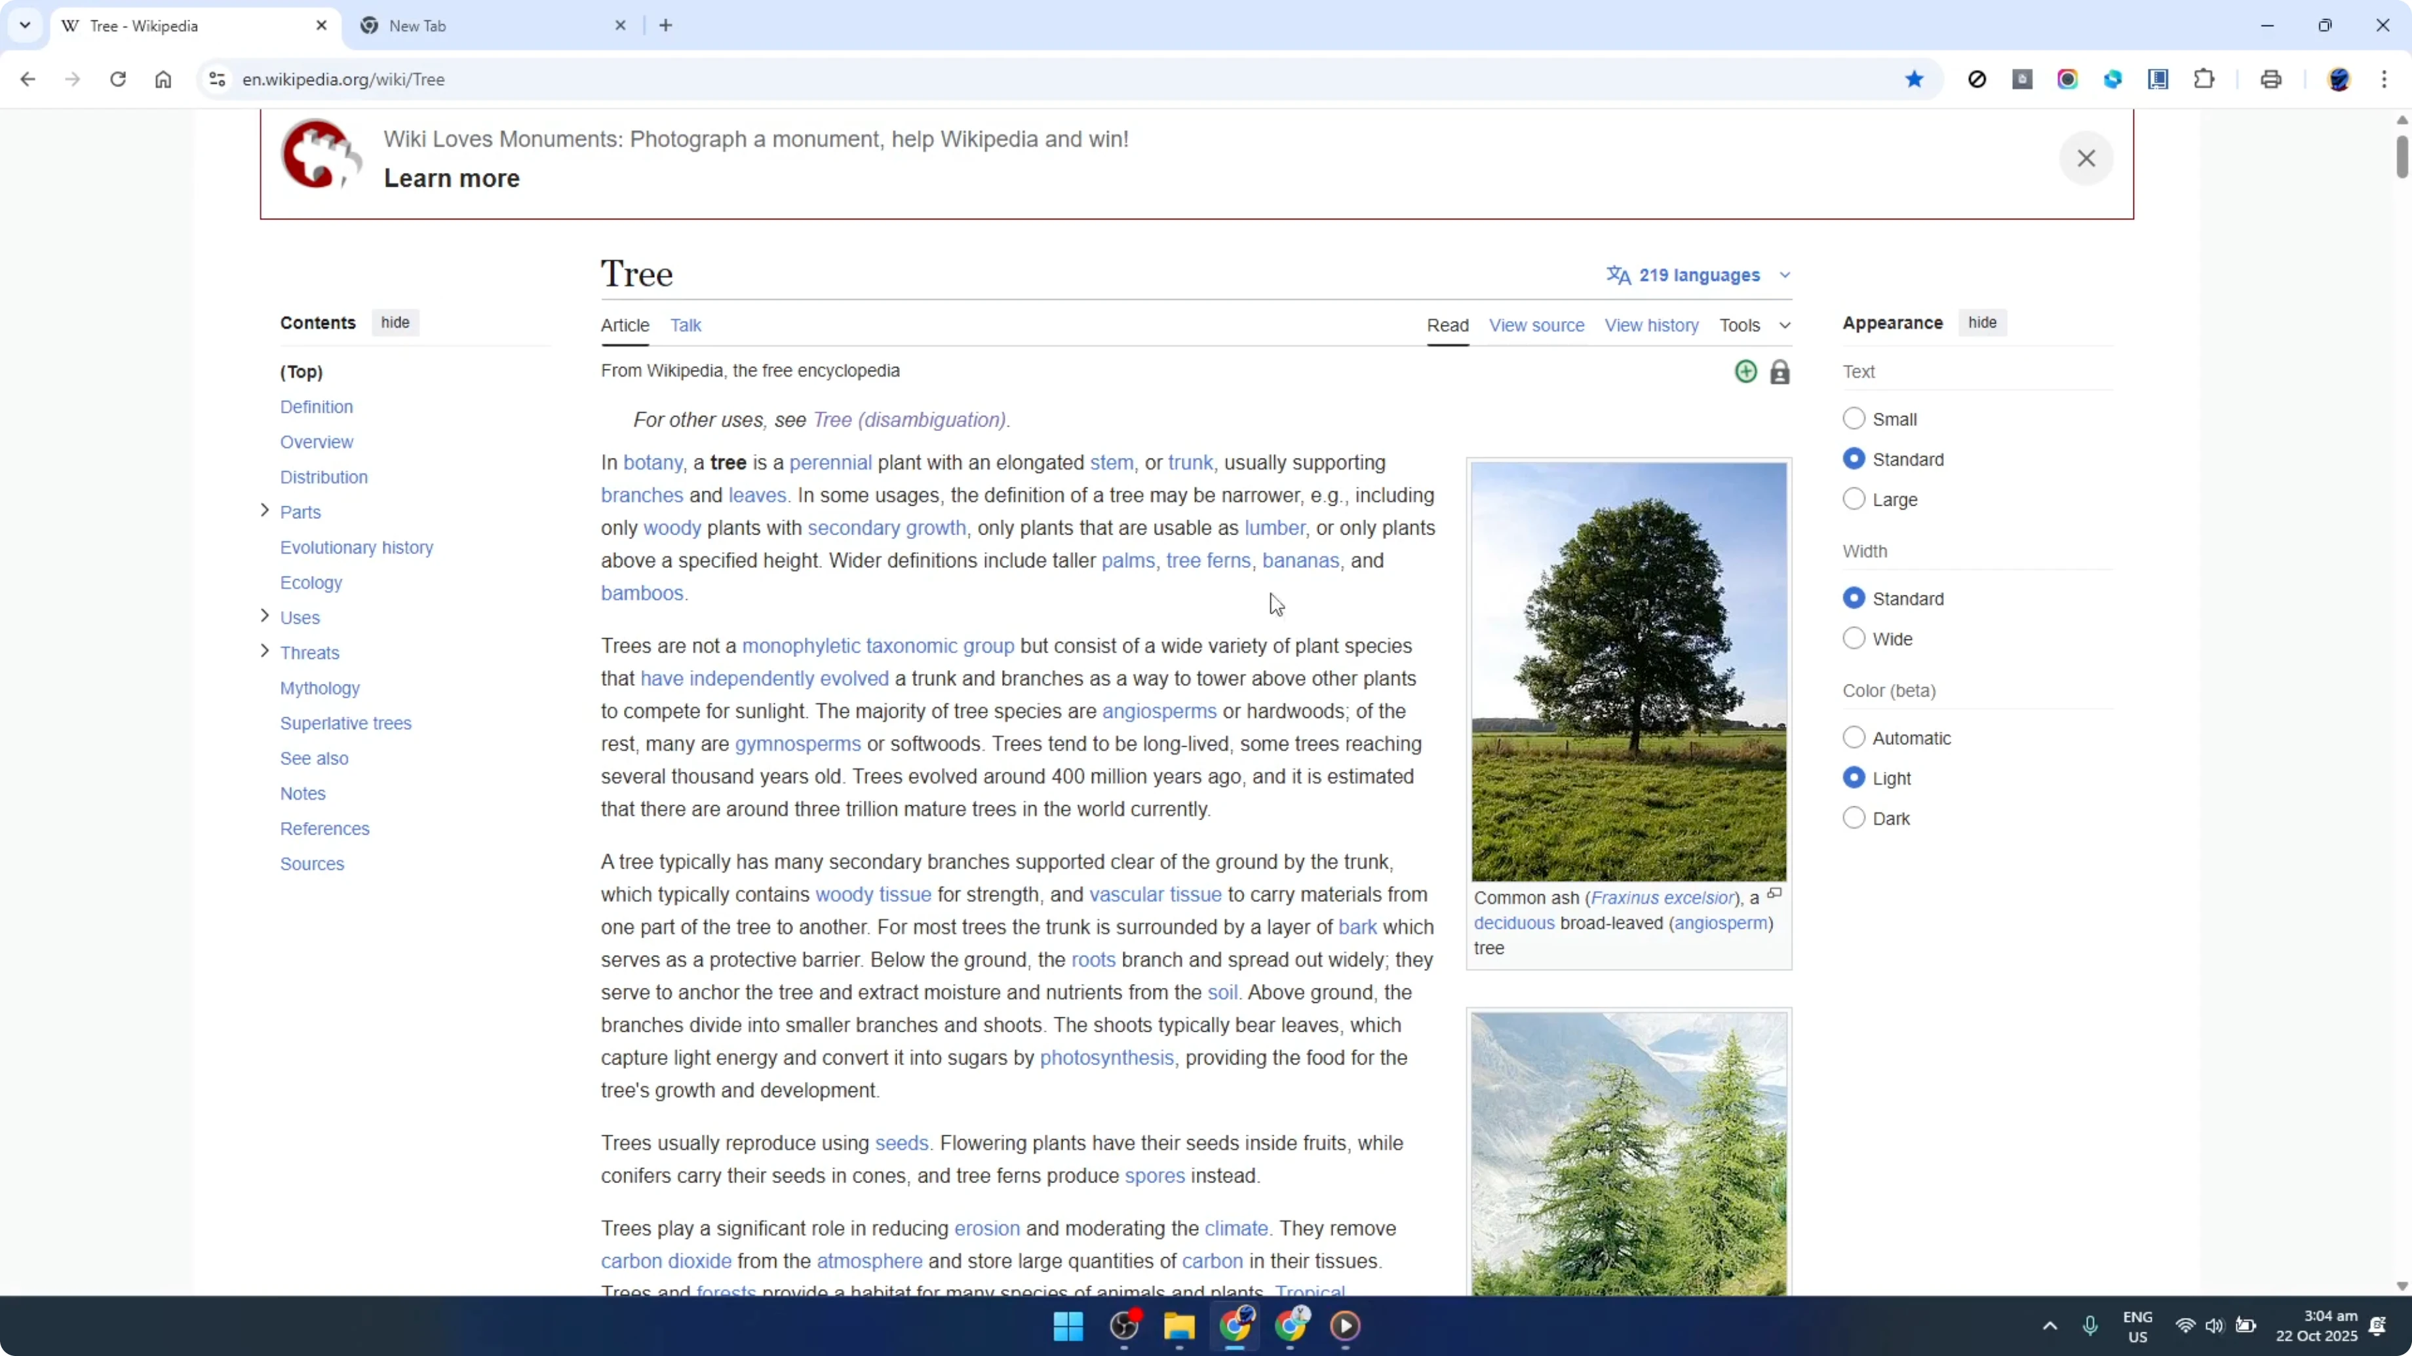Select Light color mode

point(1854,778)
